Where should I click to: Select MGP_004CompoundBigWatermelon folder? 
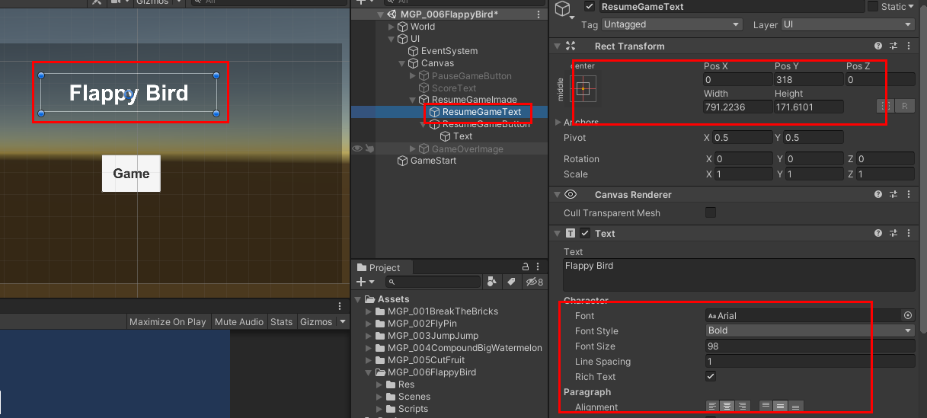(x=465, y=348)
